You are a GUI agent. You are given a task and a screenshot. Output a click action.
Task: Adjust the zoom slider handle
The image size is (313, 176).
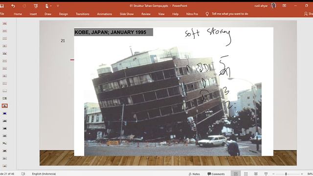[x=286, y=174]
